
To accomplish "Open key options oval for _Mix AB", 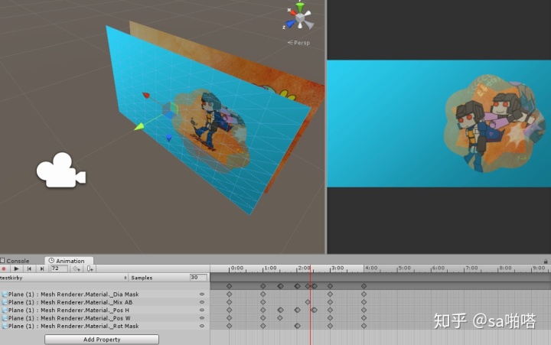I will click(202, 302).
